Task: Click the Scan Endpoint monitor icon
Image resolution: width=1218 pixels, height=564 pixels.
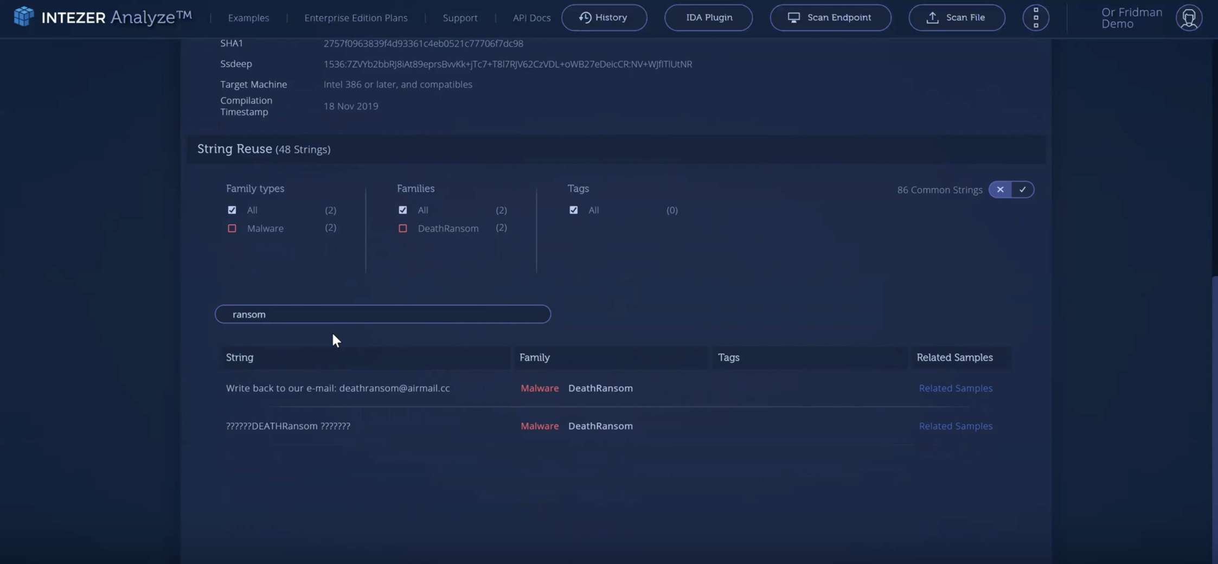Action: (793, 17)
